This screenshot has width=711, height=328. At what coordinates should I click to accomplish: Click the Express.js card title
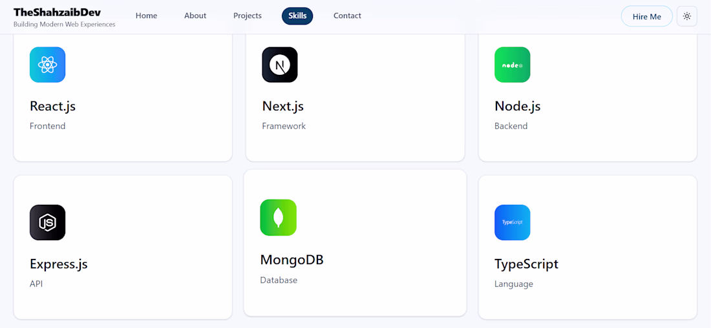click(59, 263)
